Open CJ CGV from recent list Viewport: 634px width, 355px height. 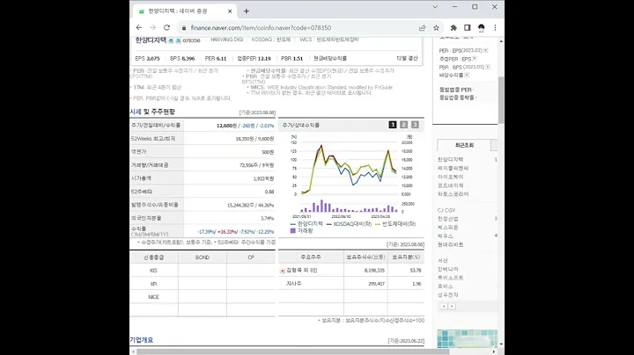446,210
